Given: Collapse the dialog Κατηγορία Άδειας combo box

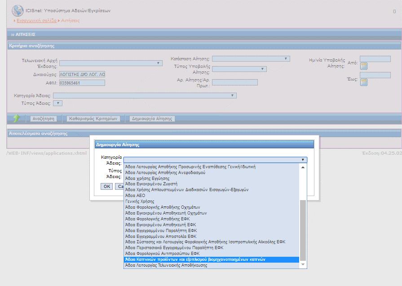Looking at the screenshot, I should click(x=215, y=160).
